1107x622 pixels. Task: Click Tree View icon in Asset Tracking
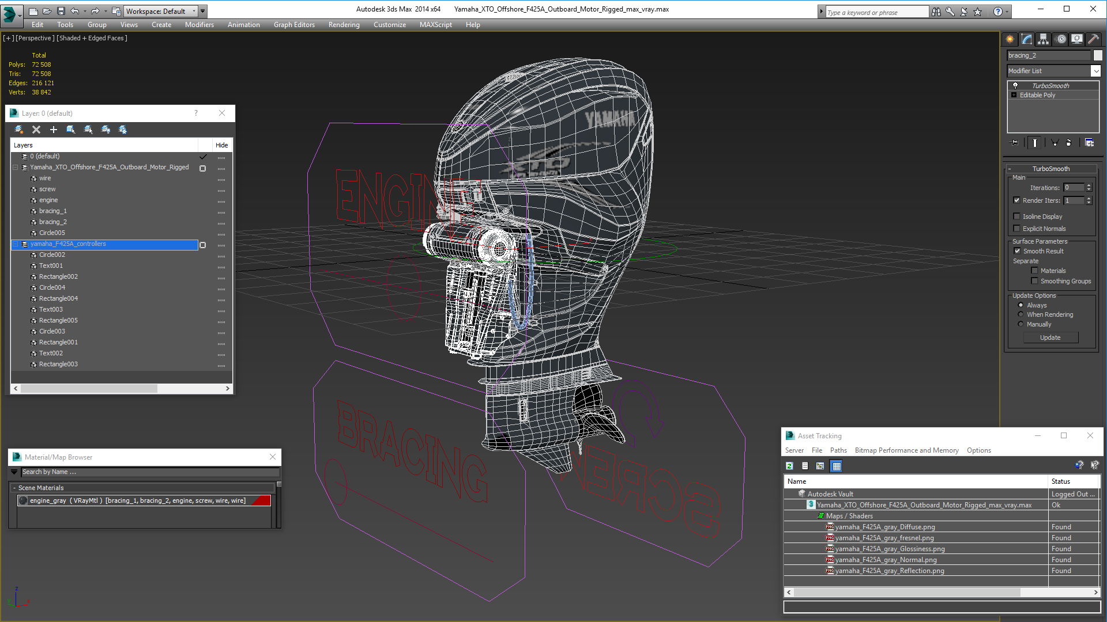[820, 466]
